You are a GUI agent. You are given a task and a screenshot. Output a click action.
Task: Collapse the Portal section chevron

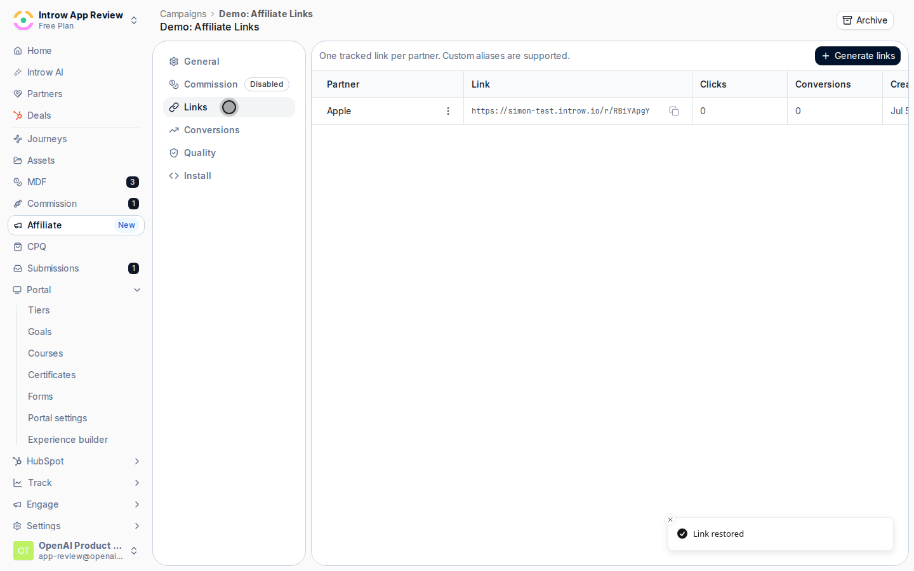point(137,290)
